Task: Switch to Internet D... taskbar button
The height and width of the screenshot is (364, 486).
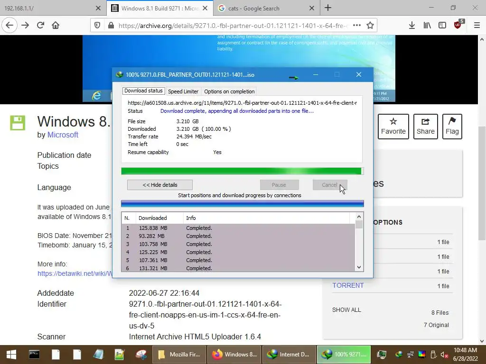Action: point(289,355)
